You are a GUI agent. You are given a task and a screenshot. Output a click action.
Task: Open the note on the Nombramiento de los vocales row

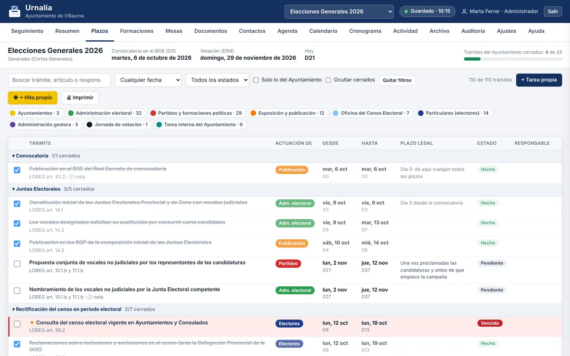point(95,297)
